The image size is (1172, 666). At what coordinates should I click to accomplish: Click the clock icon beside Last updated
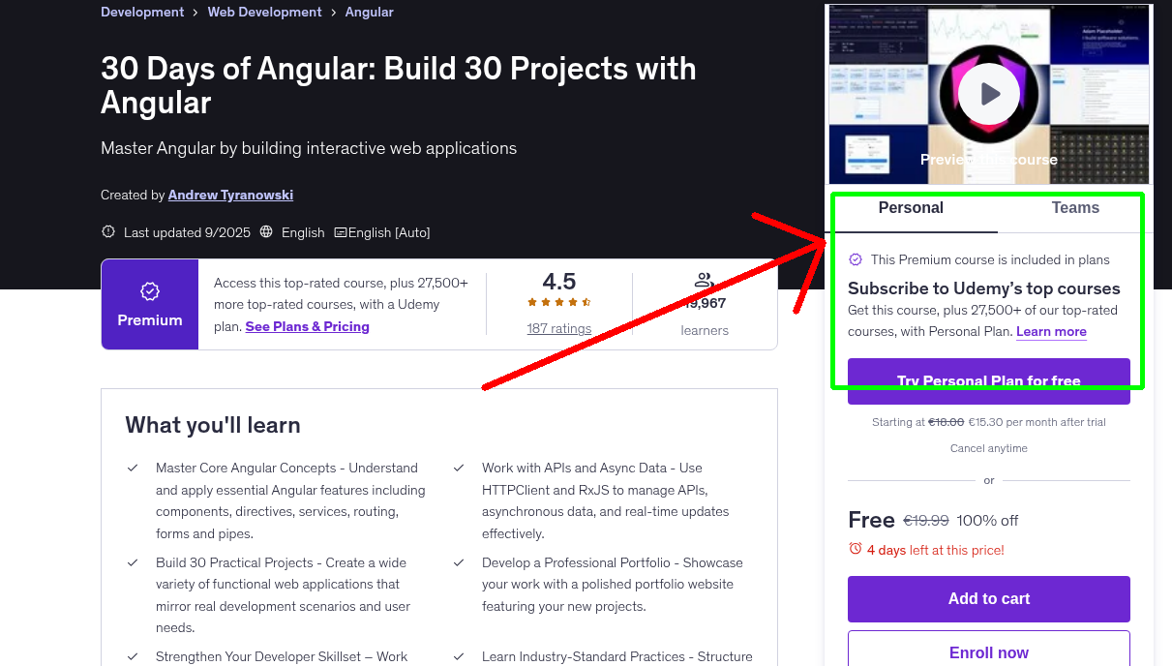click(x=108, y=232)
